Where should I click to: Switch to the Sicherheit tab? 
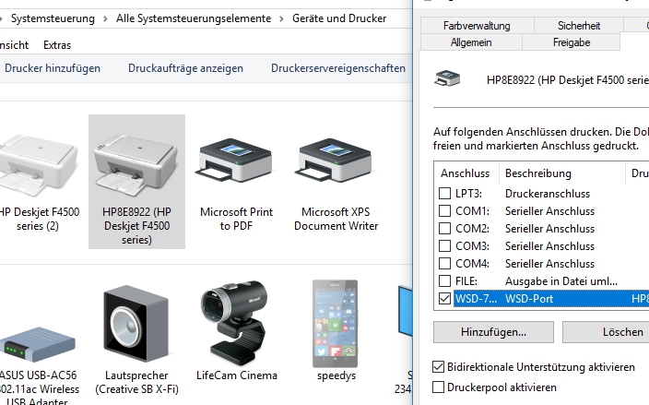pos(579,26)
